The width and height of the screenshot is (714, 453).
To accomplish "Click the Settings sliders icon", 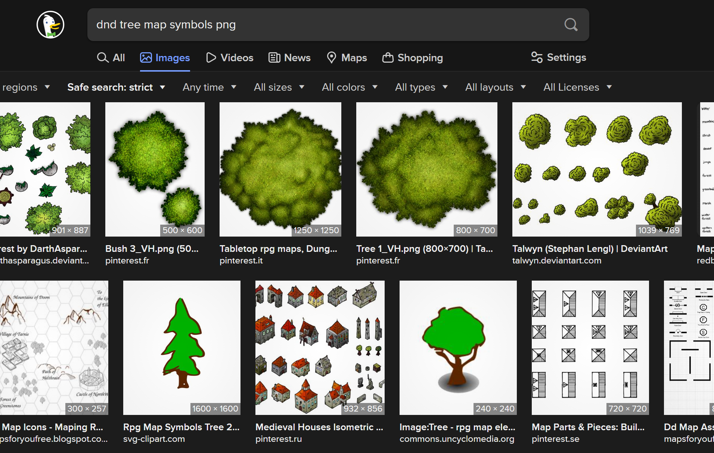I will tap(537, 57).
